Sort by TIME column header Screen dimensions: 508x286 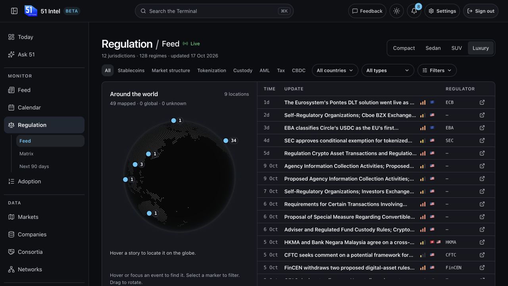pos(269,89)
